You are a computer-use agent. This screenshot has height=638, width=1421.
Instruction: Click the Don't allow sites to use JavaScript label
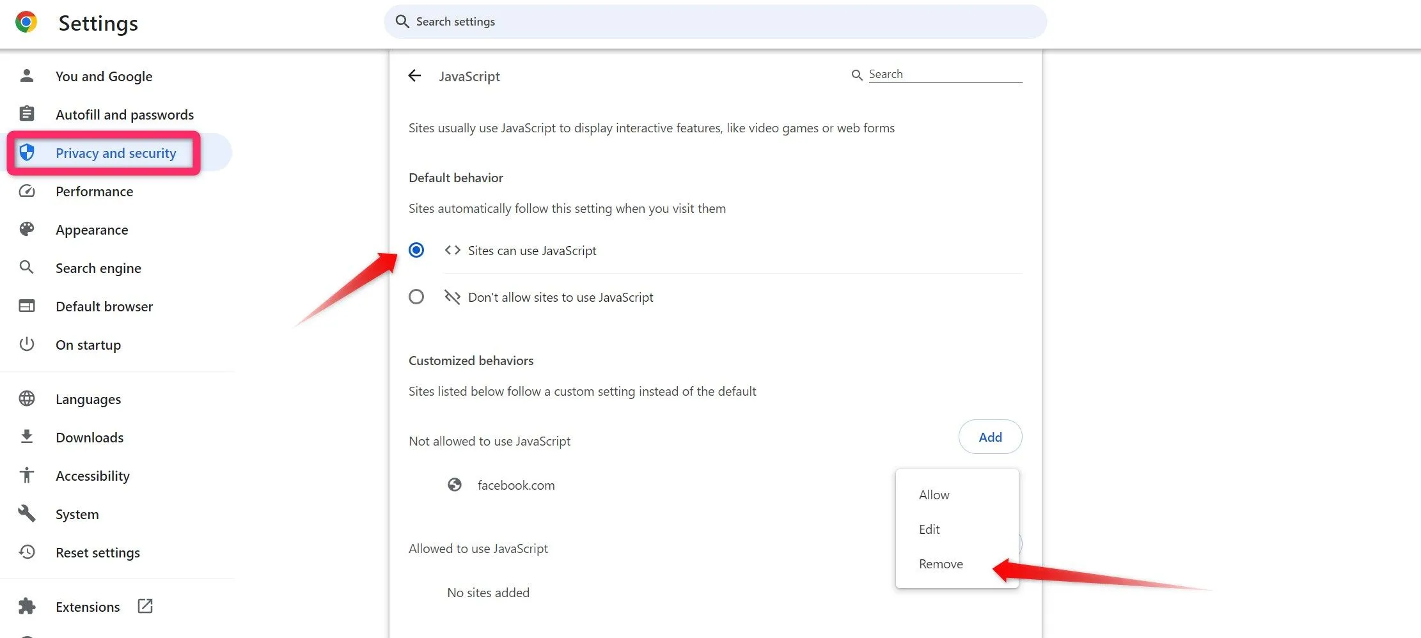pyautogui.click(x=561, y=297)
